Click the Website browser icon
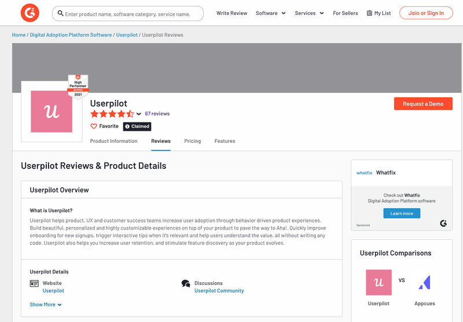Image resolution: width=463 pixels, height=322 pixels. tap(34, 284)
